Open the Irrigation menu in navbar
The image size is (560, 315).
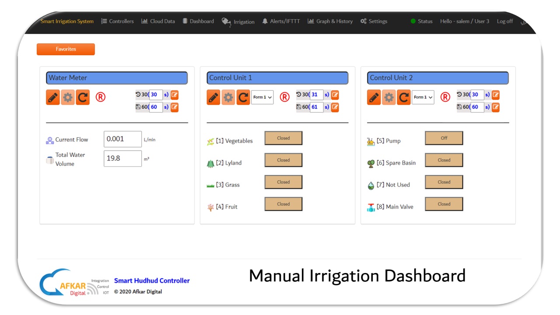pyautogui.click(x=238, y=21)
